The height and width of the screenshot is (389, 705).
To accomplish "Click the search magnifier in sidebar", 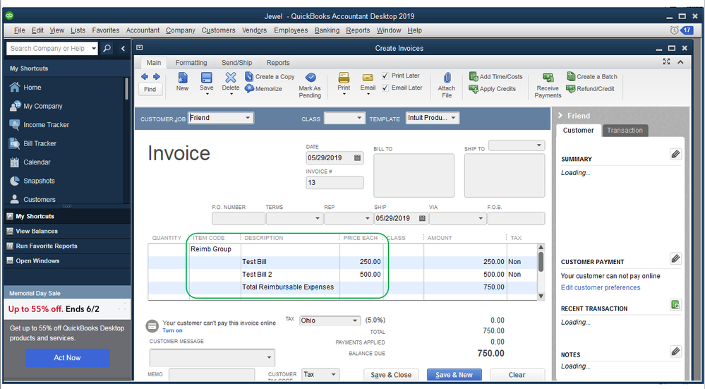I will 107,48.
